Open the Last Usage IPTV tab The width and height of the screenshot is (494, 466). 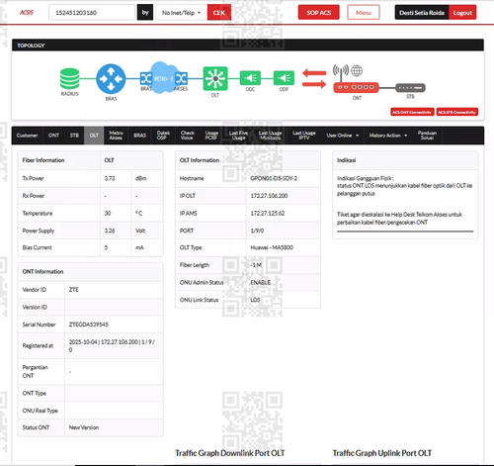304,136
